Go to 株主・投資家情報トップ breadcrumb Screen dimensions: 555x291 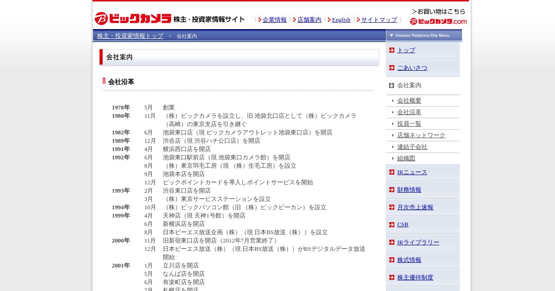click(130, 36)
